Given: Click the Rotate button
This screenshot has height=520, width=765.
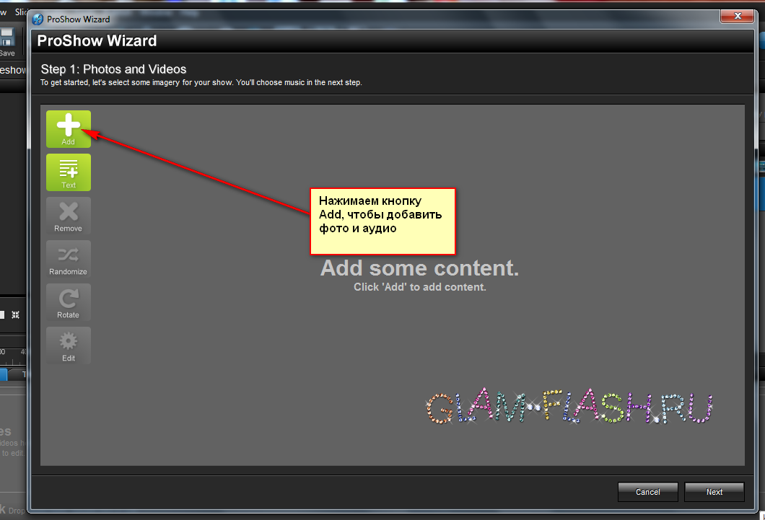Looking at the screenshot, I should [69, 302].
